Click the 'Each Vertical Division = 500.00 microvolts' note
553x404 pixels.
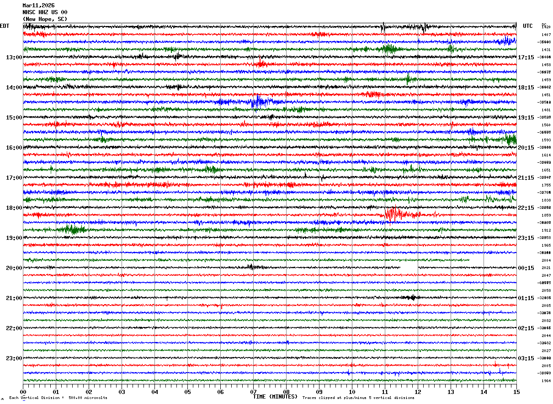[58, 398]
